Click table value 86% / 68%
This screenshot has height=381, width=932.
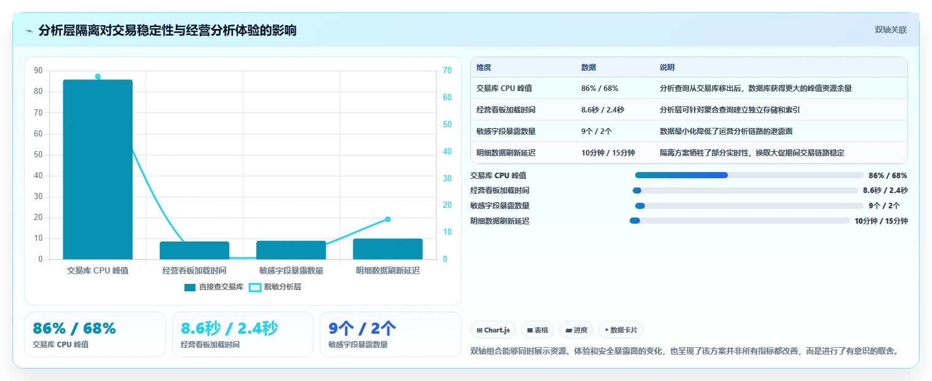coord(599,88)
